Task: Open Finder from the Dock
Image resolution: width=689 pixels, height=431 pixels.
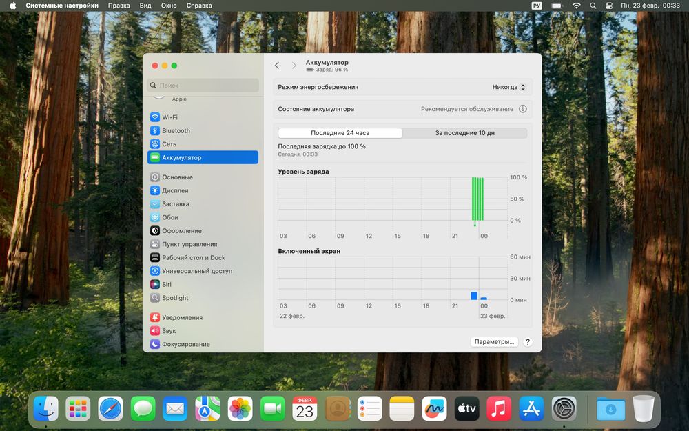Action: [45, 408]
